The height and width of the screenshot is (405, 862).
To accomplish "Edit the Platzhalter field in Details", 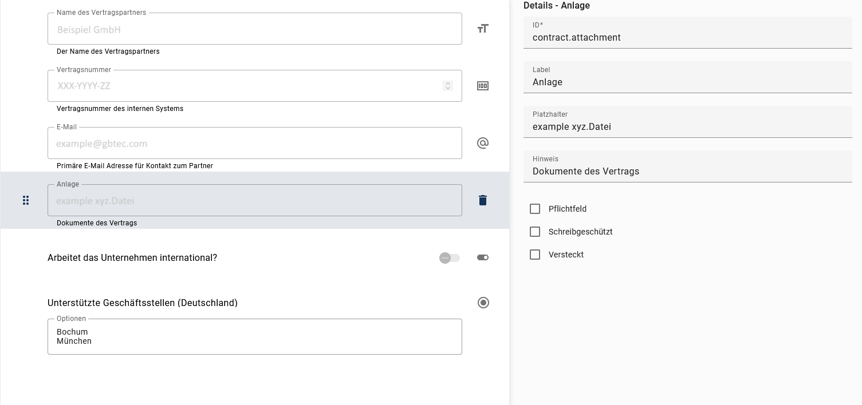I will pos(688,122).
